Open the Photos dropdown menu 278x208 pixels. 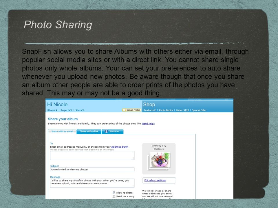coord(52,110)
